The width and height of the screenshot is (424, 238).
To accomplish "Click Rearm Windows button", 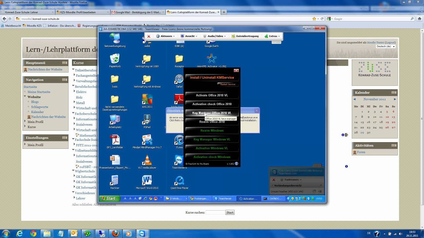I will pos(212,131).
